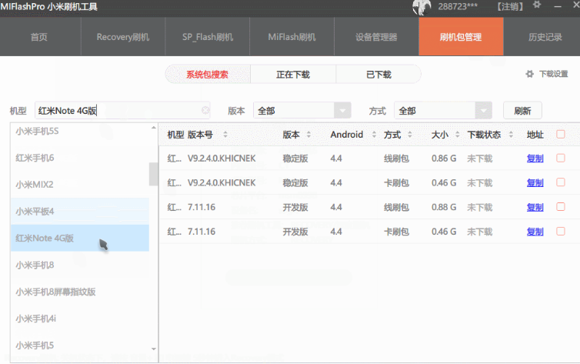
Task: Select 小米MIX2 in model list
Action: [80, 184]
